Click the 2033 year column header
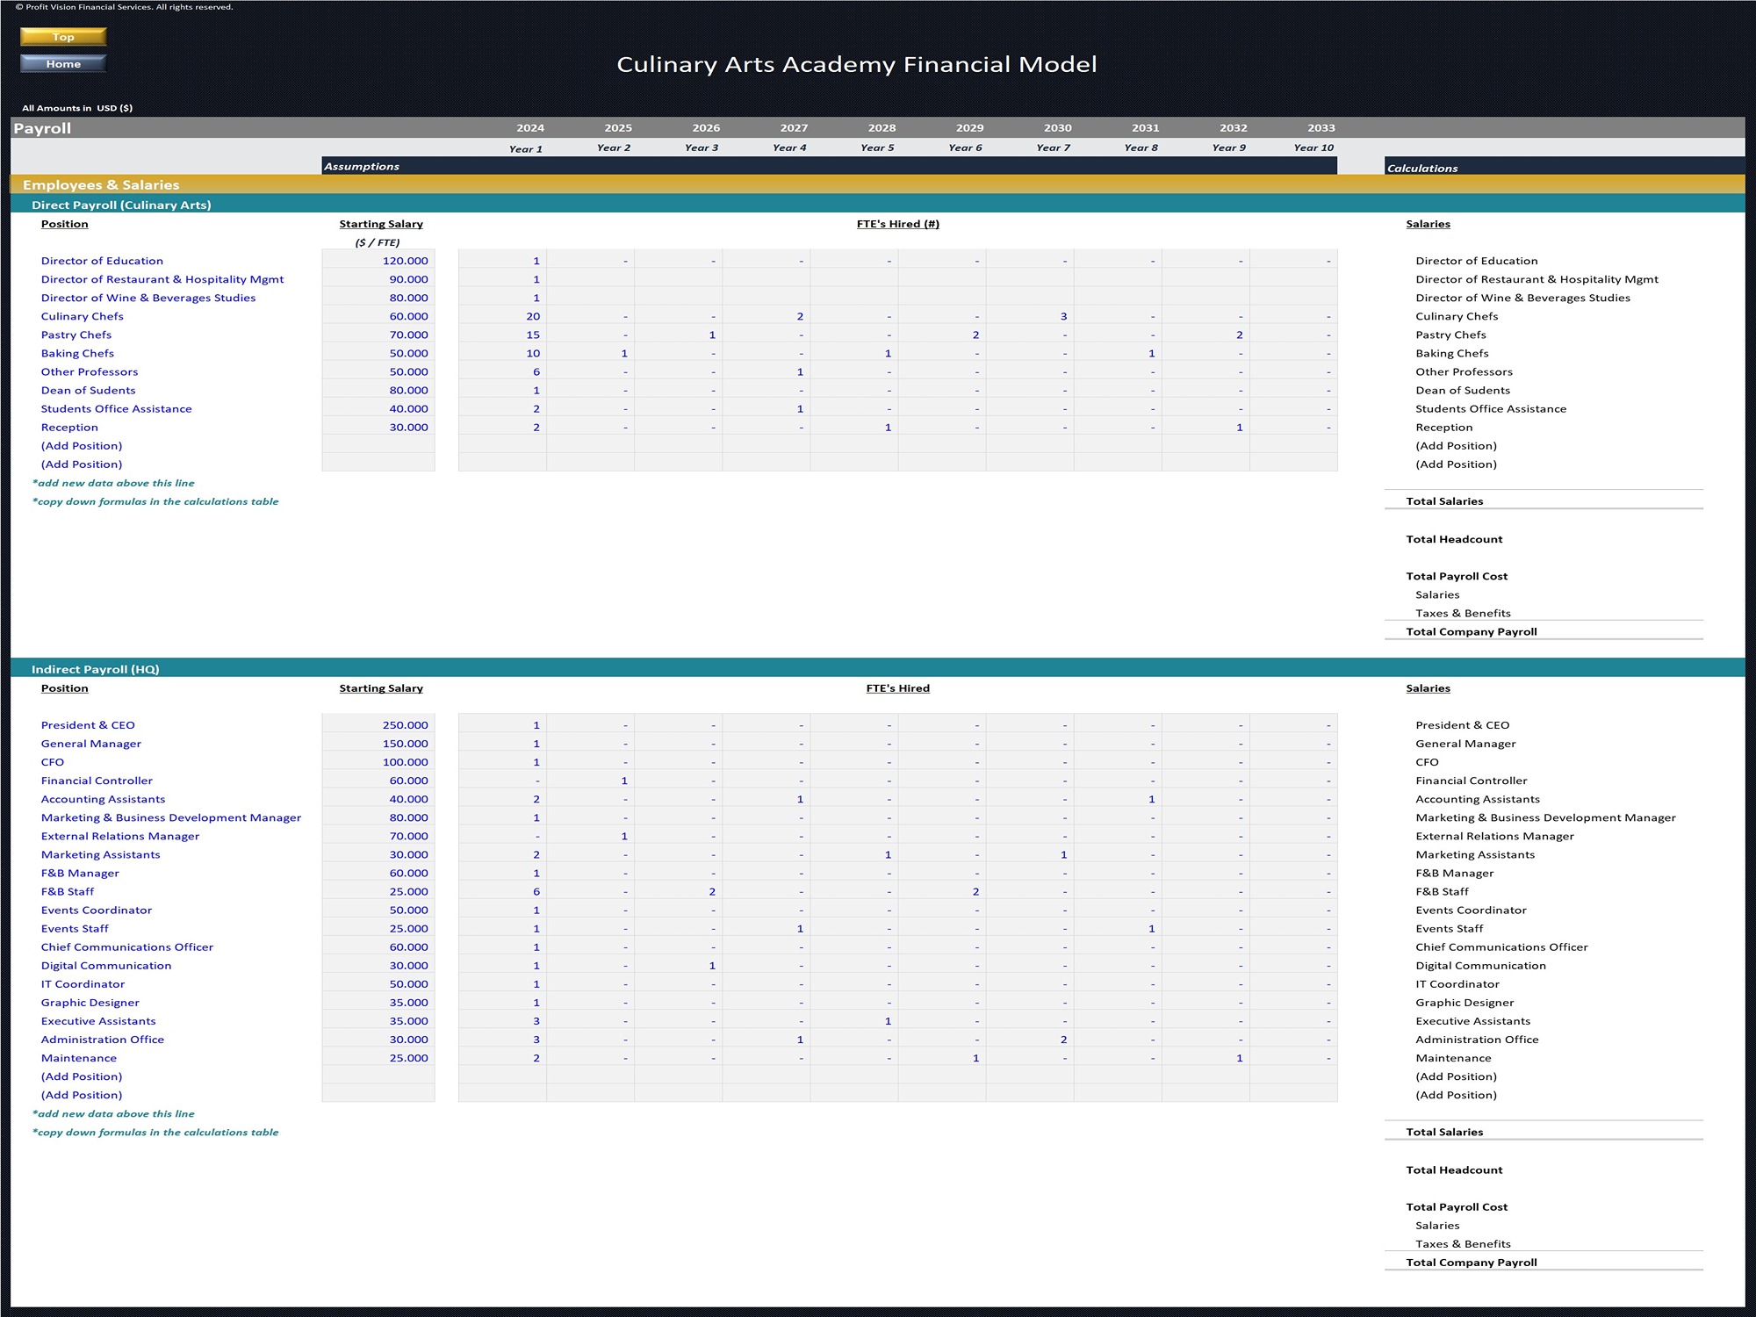Screen dimensions: 1756x1317 pyautogui.click(x=1321, y=128)
